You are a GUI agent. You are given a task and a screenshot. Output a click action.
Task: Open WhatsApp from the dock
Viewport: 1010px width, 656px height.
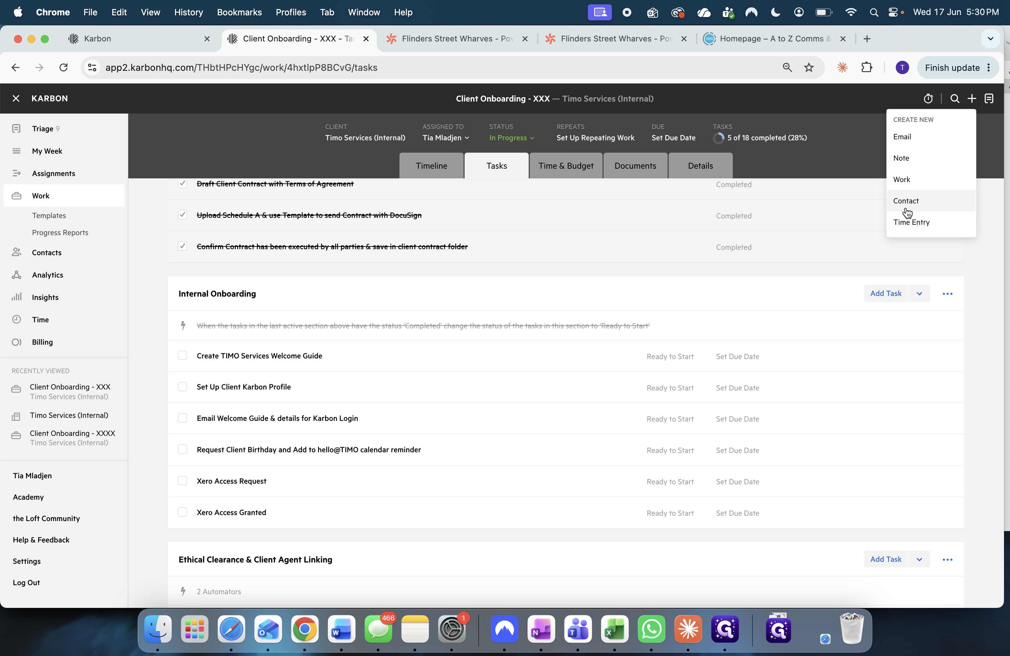651,629
